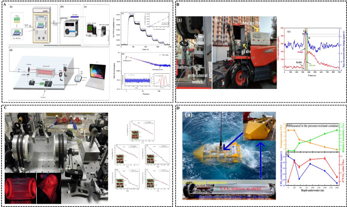The width and height of the screenshot is (347, 207).
Task: Click the "Storage bin" label on harvester
Action: tap(251, 23)
